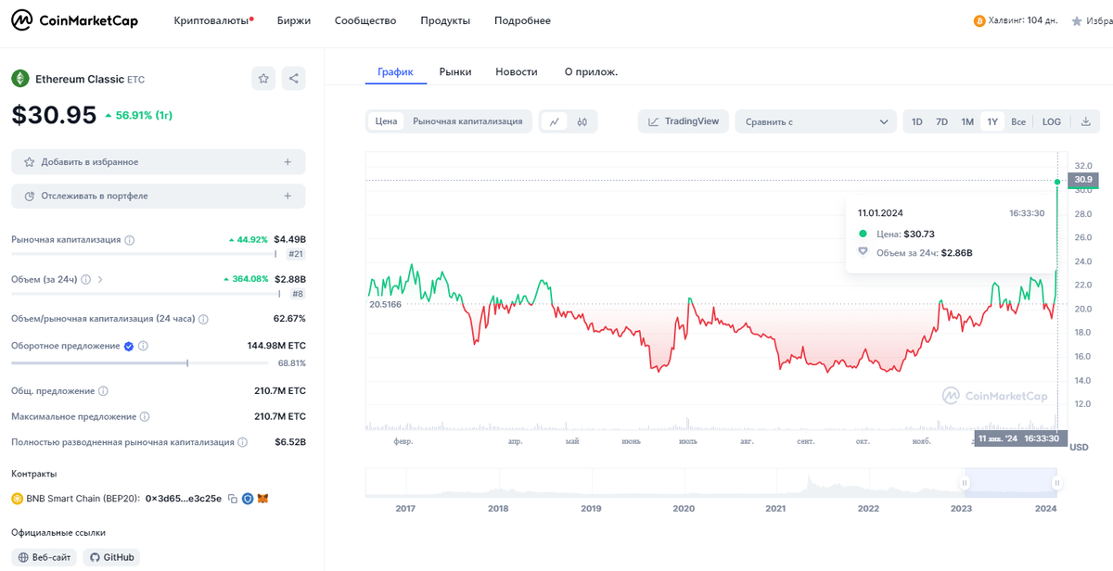The width and height of the screenshot is (1113, 571).
Task: Set chart range to 7D
Action: click(x=941, y=121)
